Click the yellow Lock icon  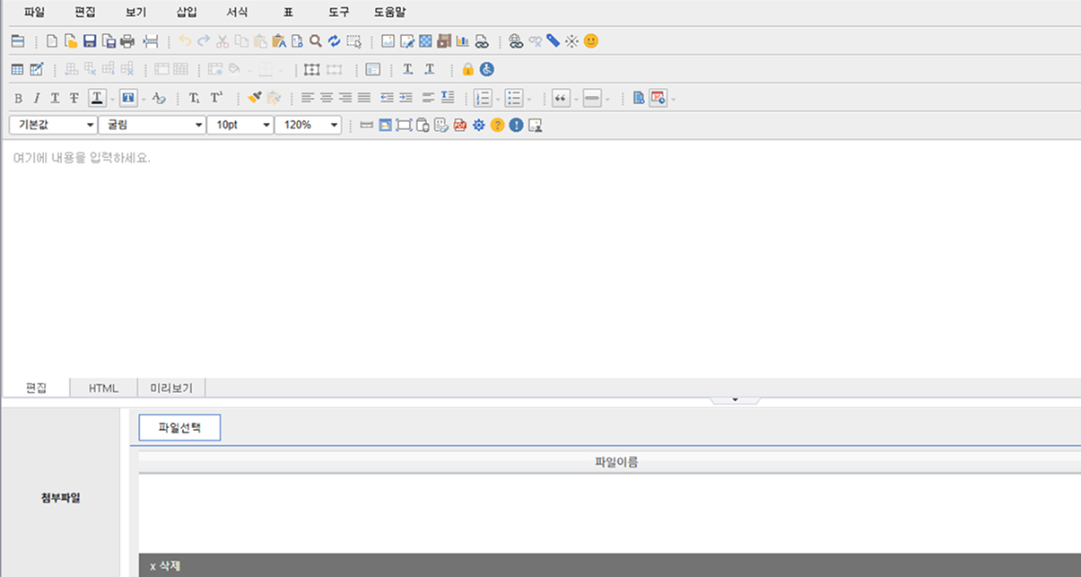point(467,69)
